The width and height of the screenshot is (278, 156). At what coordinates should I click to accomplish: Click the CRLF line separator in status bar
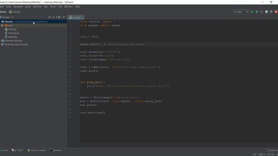[261, 154]
